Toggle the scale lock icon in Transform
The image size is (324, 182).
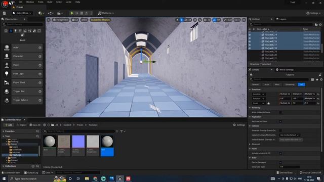pos(268,103)
